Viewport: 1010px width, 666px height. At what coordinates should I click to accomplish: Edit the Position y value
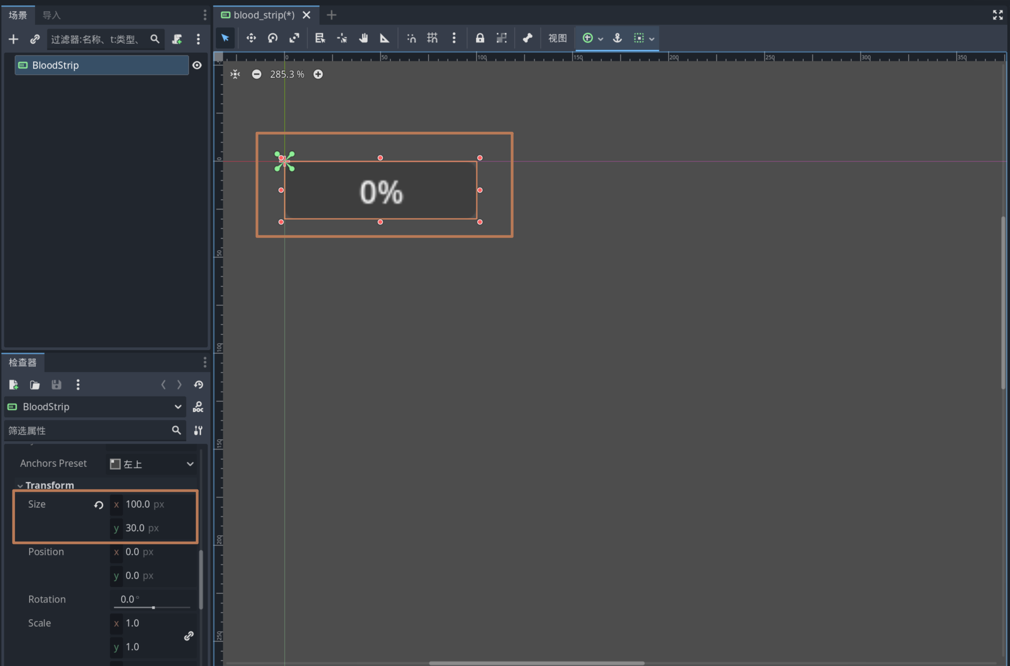coord(153,576)
